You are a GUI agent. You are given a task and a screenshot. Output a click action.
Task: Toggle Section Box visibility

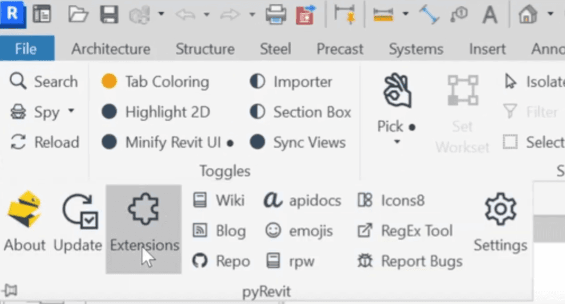coord(301,112)
